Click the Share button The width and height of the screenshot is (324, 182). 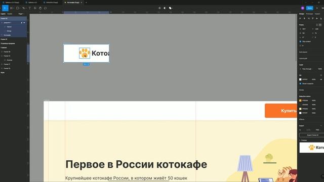tap(309, 8)
